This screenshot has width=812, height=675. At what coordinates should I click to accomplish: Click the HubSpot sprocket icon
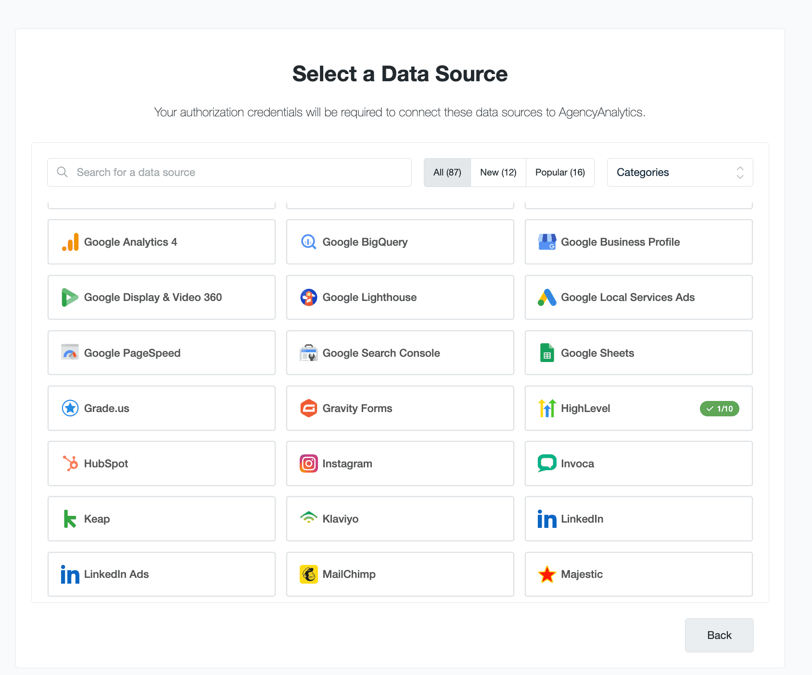(70, 463)
